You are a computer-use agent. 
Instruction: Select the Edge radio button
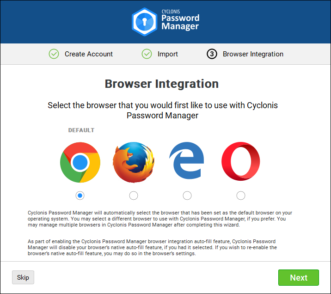pos(187,196)
